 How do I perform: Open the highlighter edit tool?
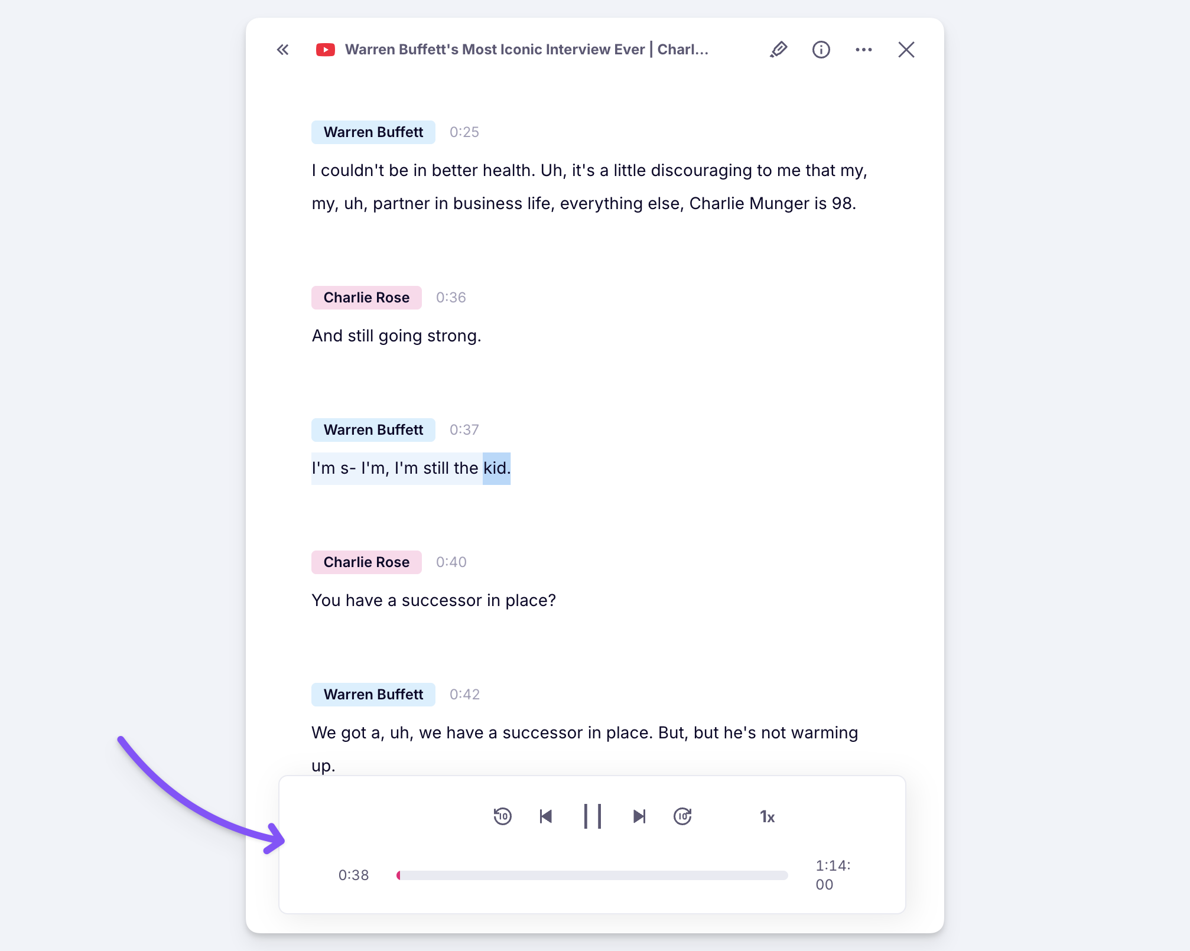tap(778, 50)
